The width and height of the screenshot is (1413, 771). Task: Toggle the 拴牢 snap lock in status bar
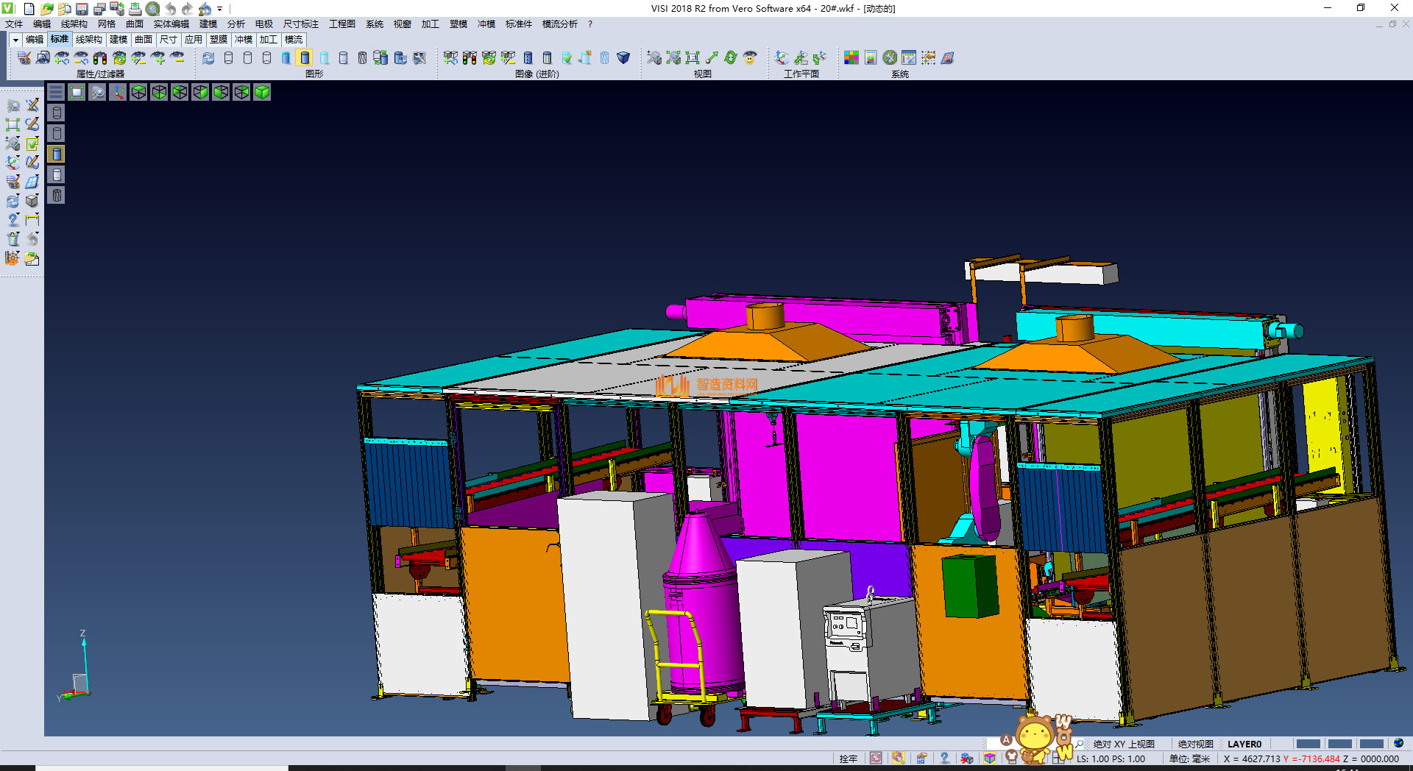848,758
